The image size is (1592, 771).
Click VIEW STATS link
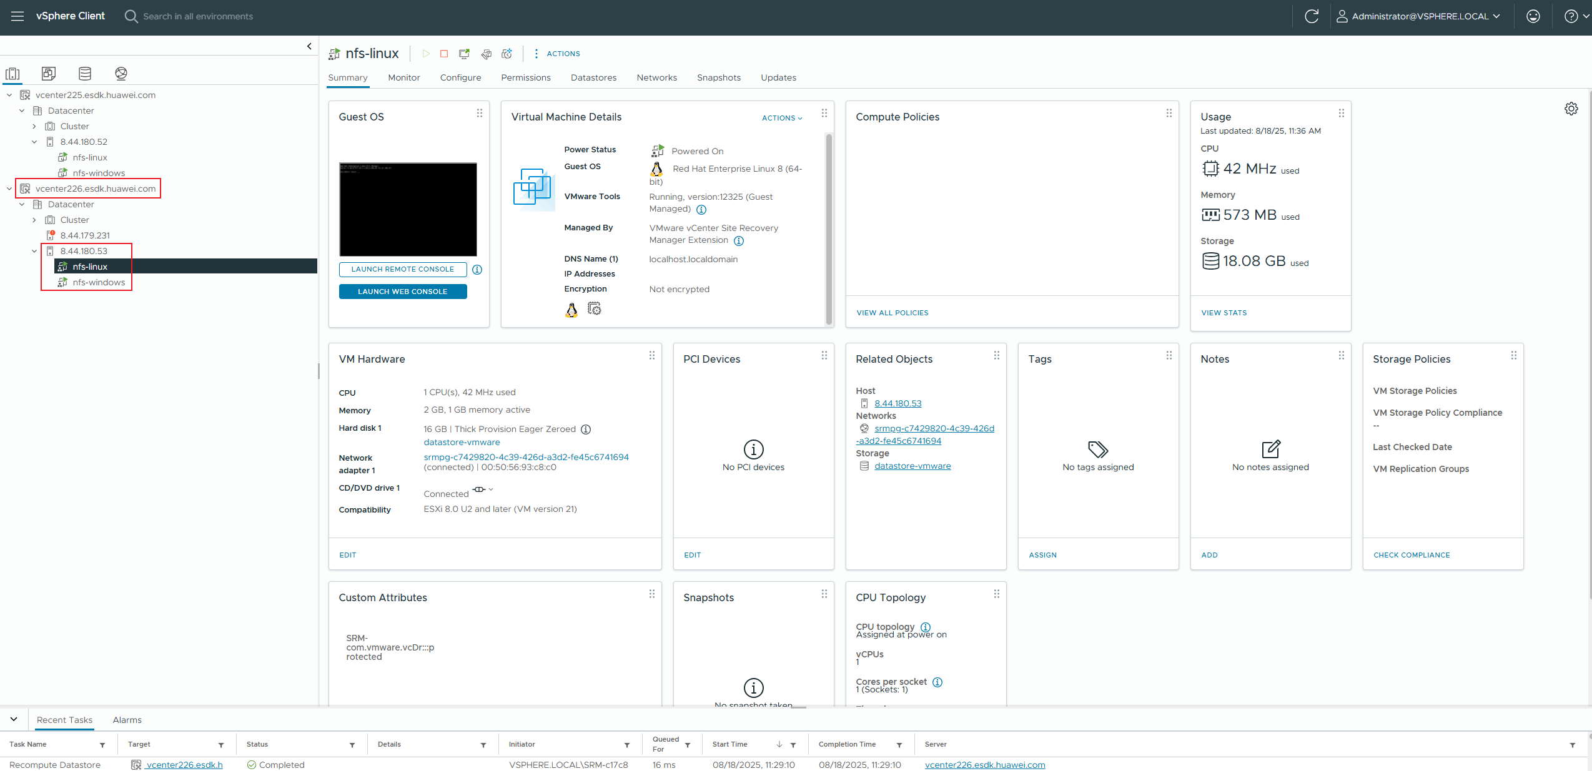(x=1224, y=313)
